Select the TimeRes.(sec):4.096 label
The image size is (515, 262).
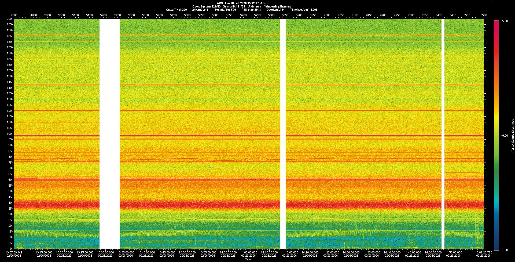pos(304,10)
